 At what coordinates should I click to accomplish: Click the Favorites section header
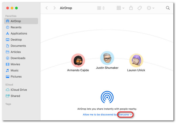pyautogui.click(x=11, y=16)
